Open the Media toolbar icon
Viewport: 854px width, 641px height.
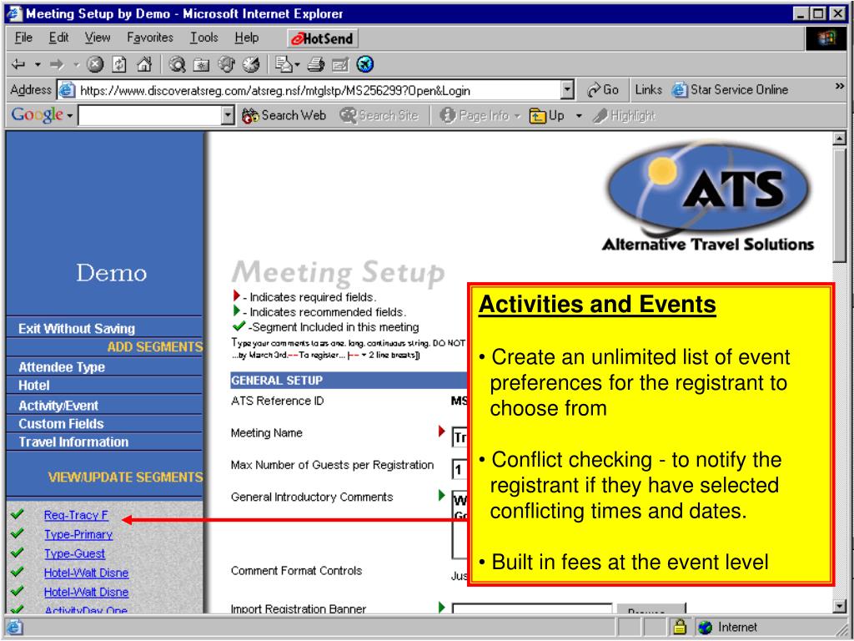coord(226,65)
